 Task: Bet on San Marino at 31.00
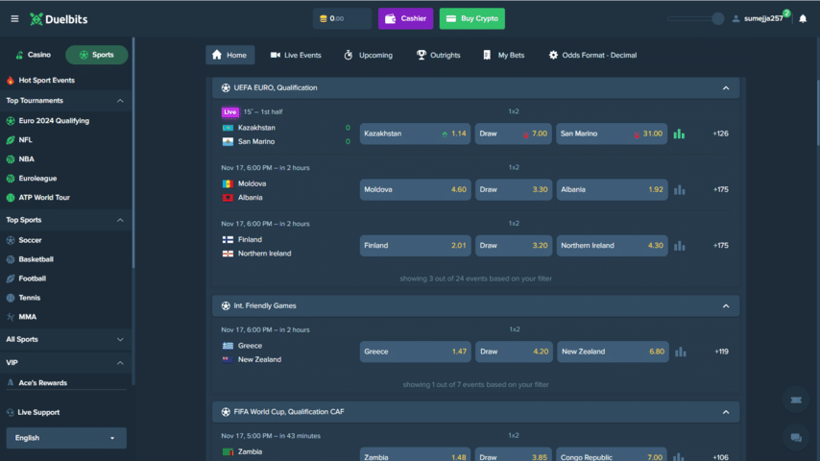(x=612, y=133)
